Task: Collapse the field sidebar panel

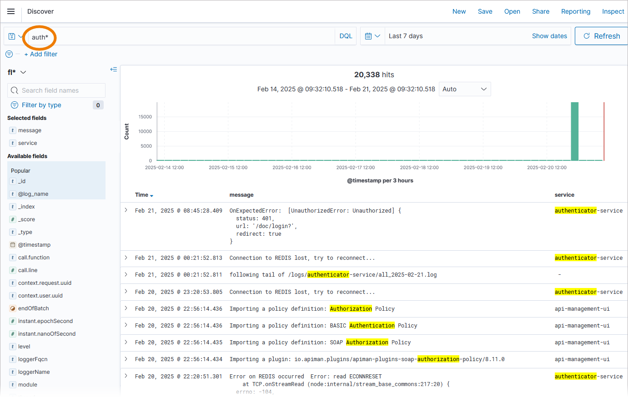Action: (x=114, y=69)
